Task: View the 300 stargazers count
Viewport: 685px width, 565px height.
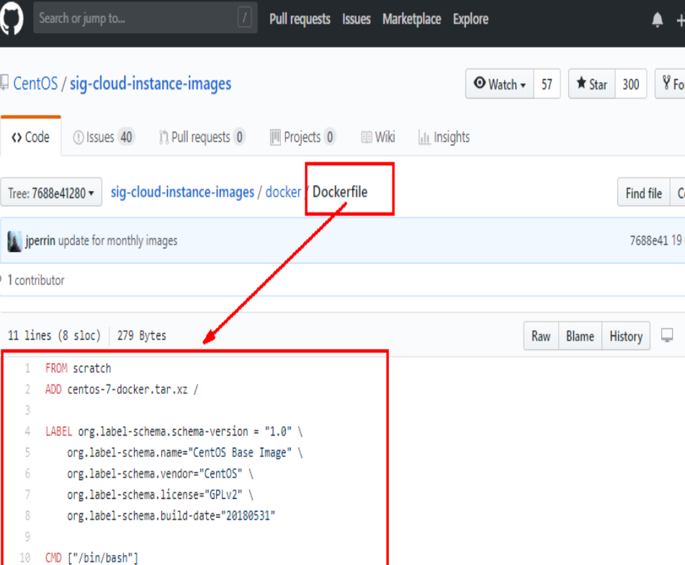Action: coord(631,83)
